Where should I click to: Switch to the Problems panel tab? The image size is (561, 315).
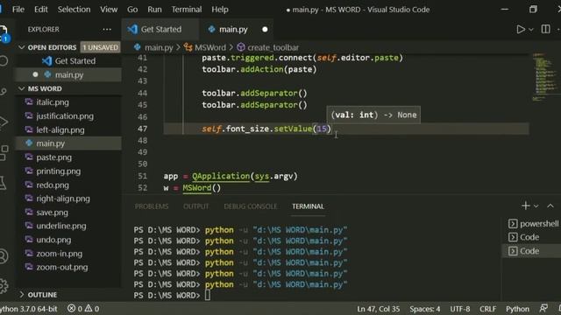[x=152, y=206]
